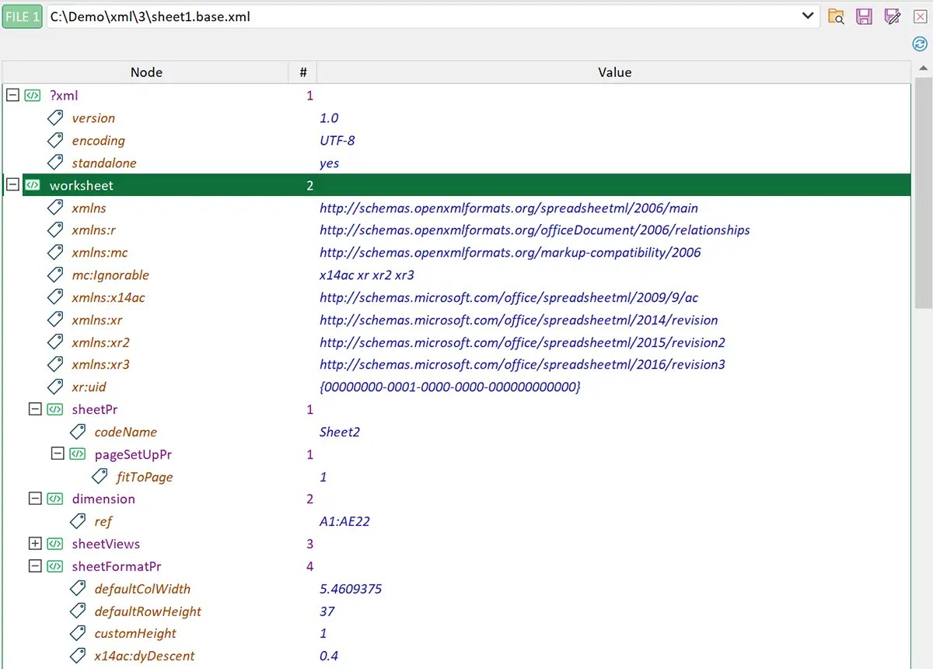Click the fitToPage attribute tag icon
Screen dimensions: 933x669
(x=100, y=477)
